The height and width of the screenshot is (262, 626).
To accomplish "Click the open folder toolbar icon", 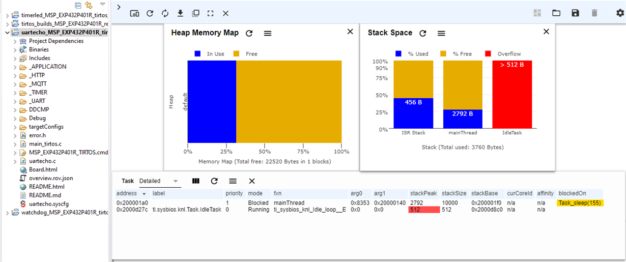I will tap(556, 13).
